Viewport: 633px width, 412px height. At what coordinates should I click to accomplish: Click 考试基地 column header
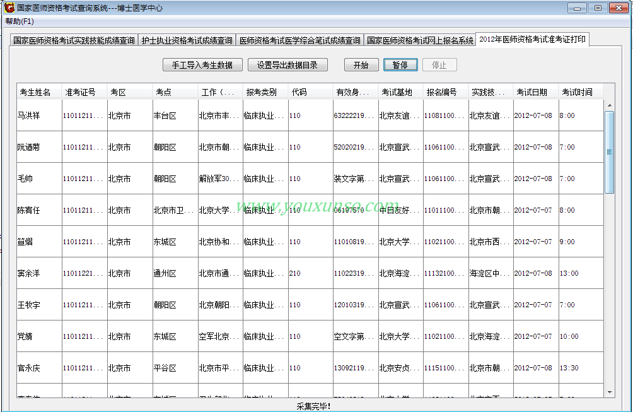click(x=401, y=92)
